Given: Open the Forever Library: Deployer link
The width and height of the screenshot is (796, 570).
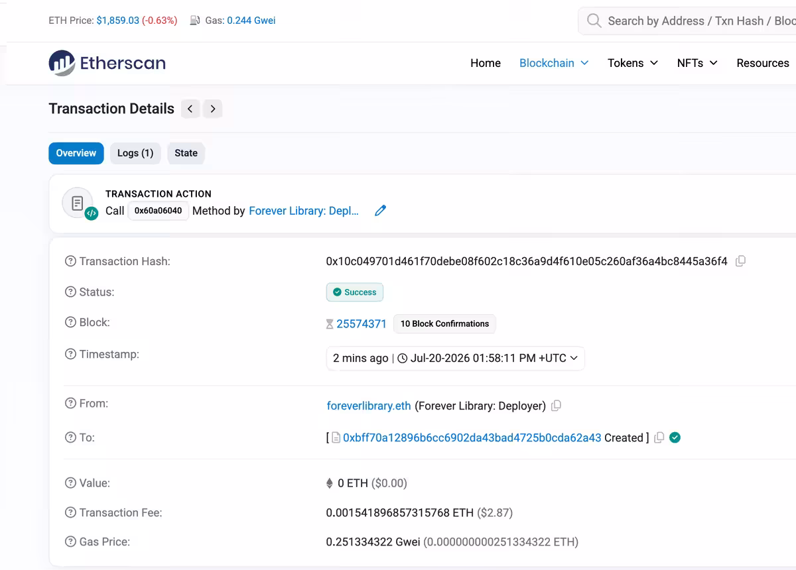Looking at the screenshot, I should (x=304, y=211).
